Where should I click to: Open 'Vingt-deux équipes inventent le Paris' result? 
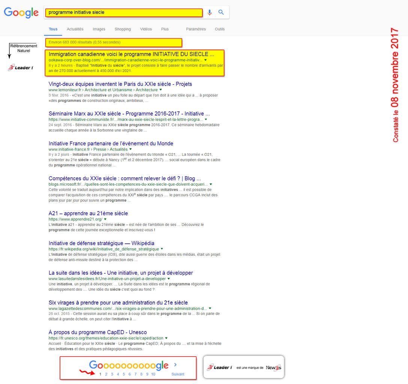pyautogui.click(x=120, y=84)
